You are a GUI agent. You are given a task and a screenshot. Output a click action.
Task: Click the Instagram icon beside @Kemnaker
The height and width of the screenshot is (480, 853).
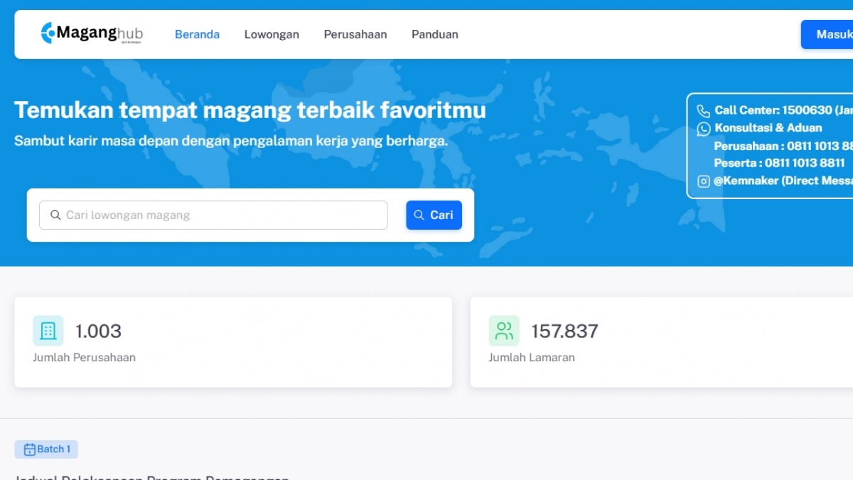click(703, 181)
